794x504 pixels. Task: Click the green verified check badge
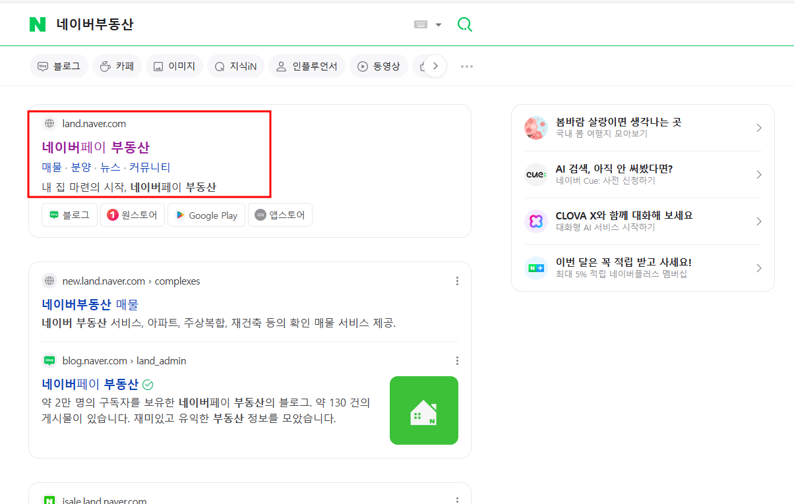pyautogui.click(x=148, y=384)
